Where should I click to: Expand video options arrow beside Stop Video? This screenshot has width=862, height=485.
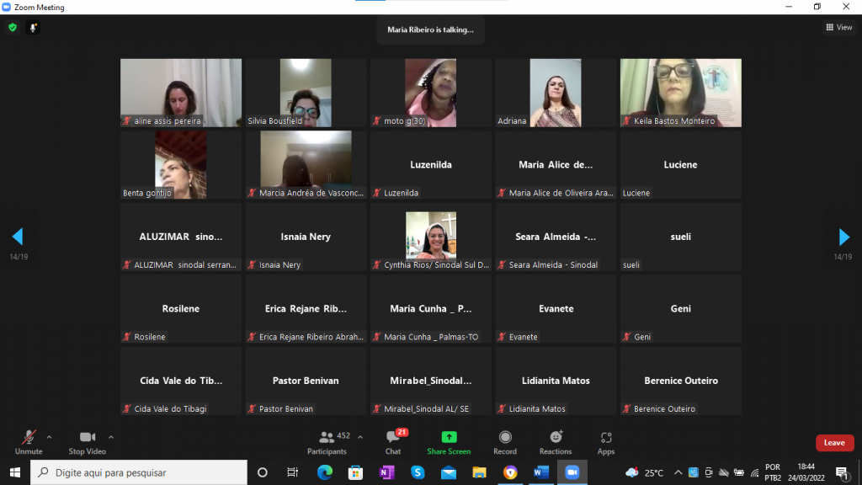[111, 437]
